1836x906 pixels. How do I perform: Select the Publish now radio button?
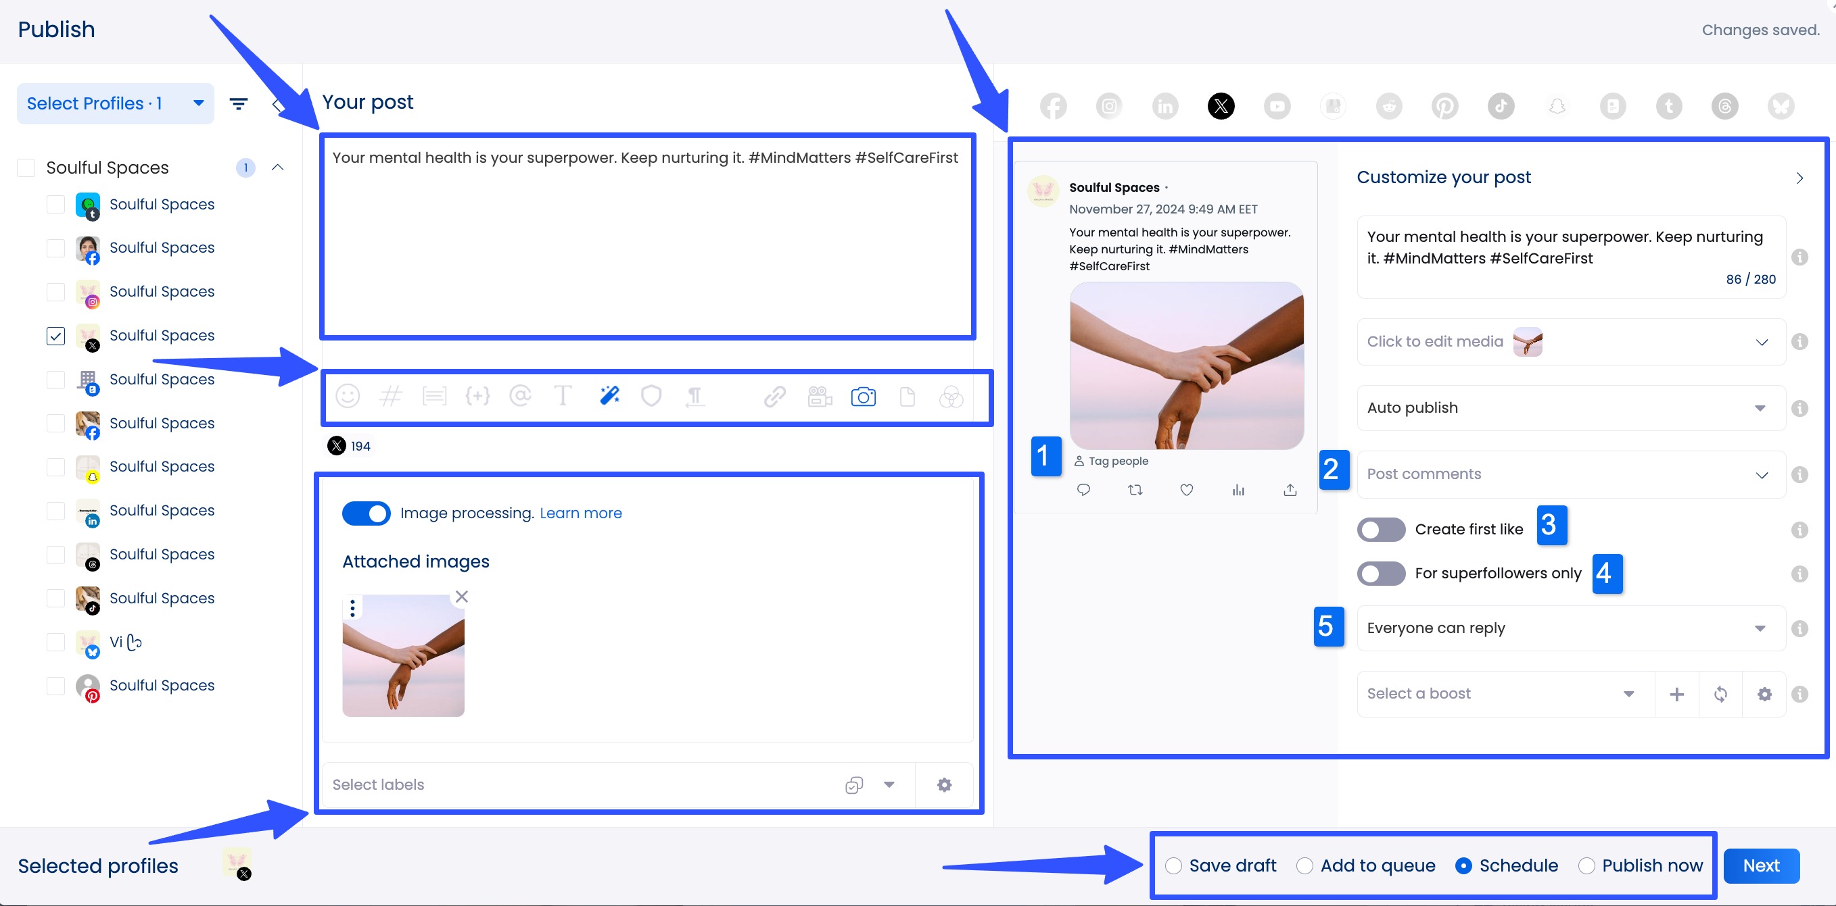1586,865
